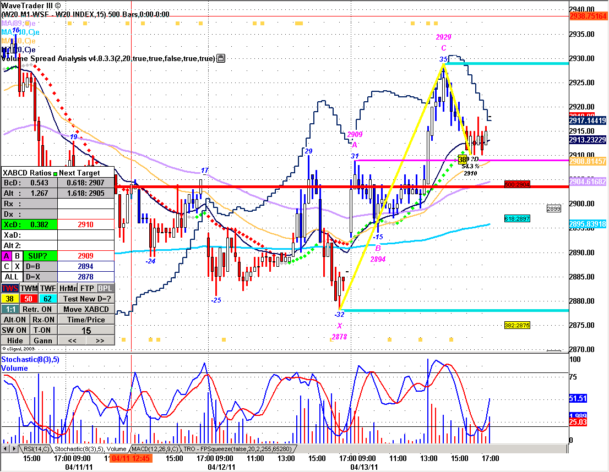Toggle the HrMn option
This screenshot has height=472, width=609.
[x=68, y=288]
